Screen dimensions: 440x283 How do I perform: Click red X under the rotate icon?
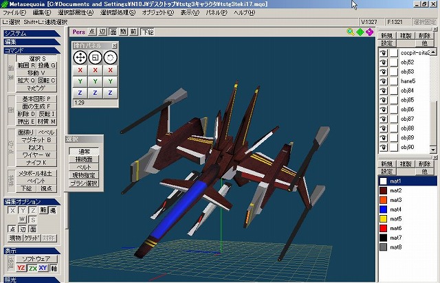(110, 70)
